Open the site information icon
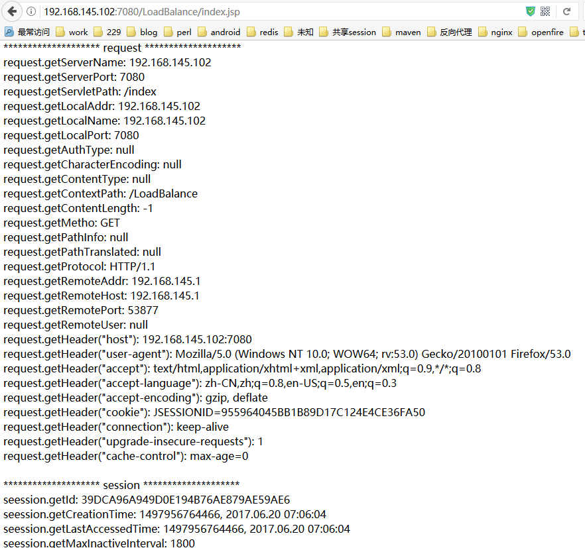 click(x=31, y=11)
